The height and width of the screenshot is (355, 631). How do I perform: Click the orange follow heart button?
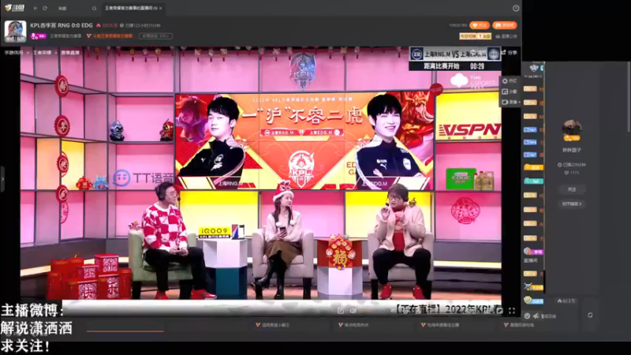point(480,25)
